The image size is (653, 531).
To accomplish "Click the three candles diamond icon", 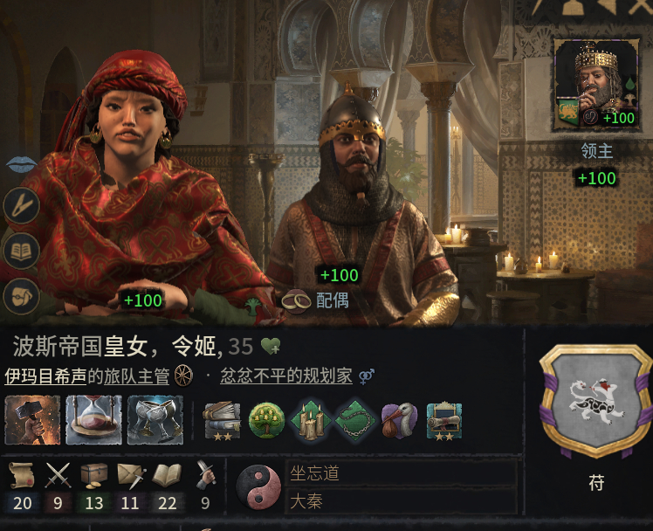I will point(311,421).
